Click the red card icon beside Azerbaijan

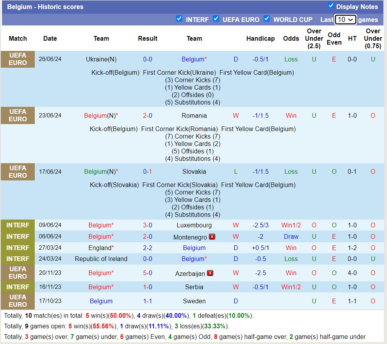[210, 273]
